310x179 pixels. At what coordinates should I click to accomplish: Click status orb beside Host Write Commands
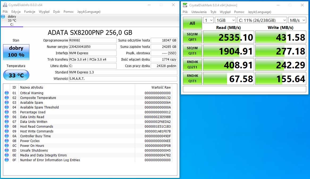click(x=7, y=131)
